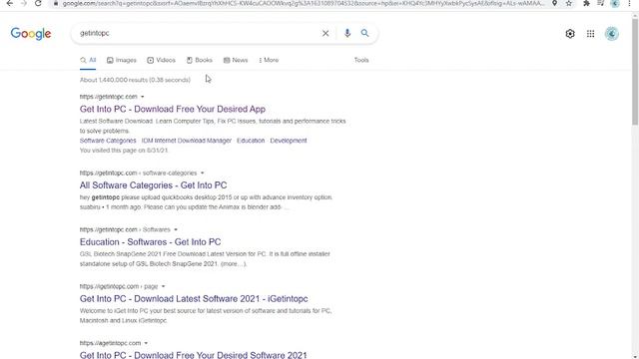Open dropdown arrow next to software-categories URL
Screen dimensions: 639x359
(x=202, y=173)
